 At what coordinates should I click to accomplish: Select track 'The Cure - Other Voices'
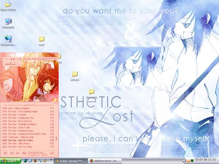[x=28, y=143]
